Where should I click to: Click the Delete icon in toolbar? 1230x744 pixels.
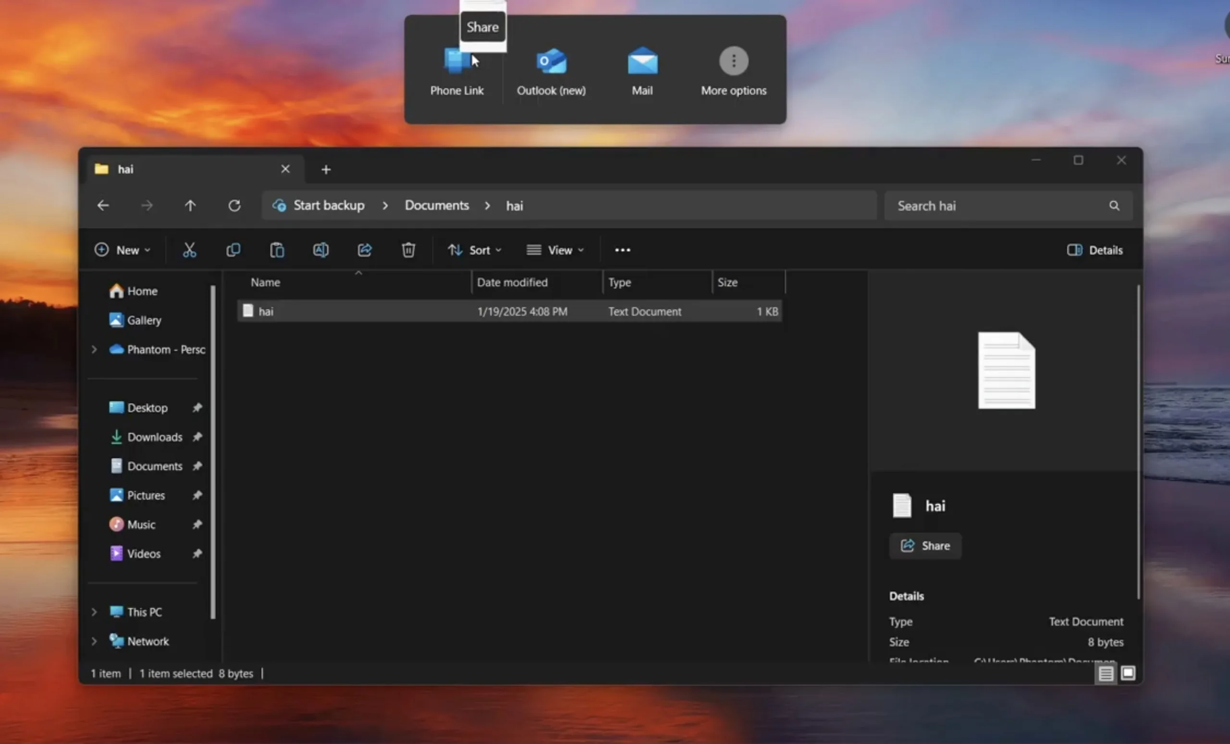(407, 249)
